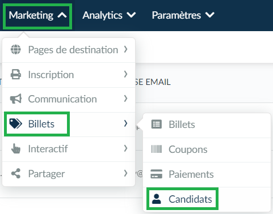
Task: Click the globe icon beside Pages de destination
Action: click(16, 50)
